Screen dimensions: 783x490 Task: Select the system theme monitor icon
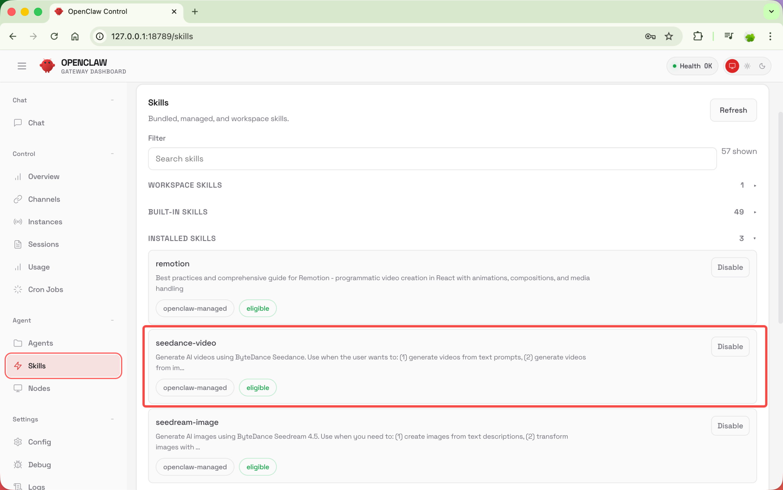(x=732, y=66)
